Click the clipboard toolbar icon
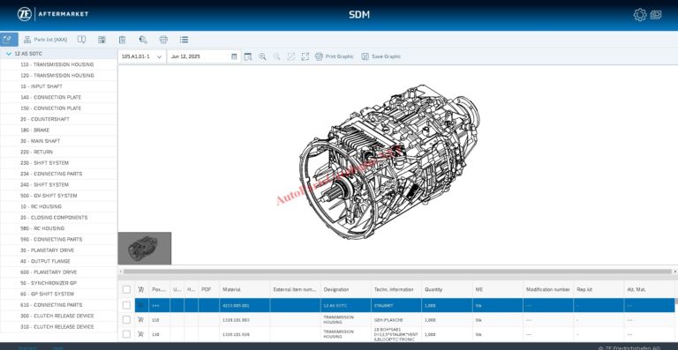The image size is (678, 350). click(123, 40)
